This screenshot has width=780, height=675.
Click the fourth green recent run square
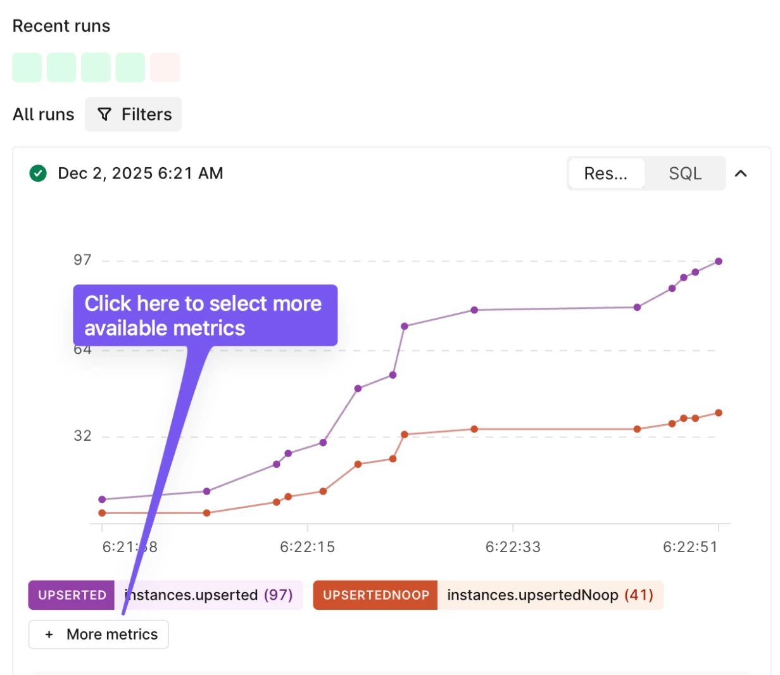tap(130, 67)
